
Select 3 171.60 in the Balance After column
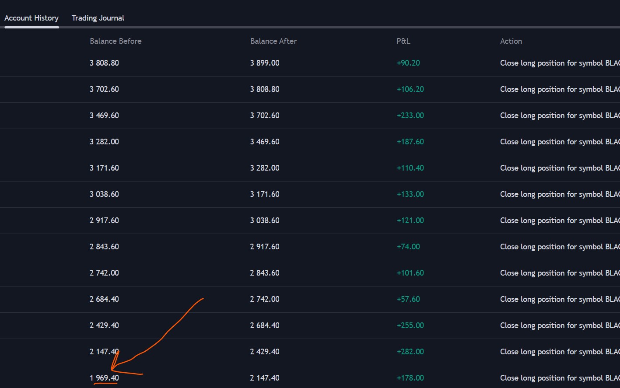(x=265, y=194)
